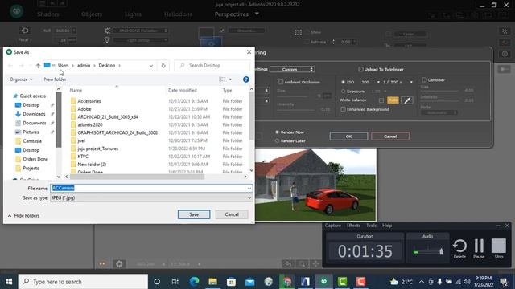Click the horizontal scrollbar of the file list
Viewport: 515px width, 289px height.
pyautogui.click(x=137, y=177)
